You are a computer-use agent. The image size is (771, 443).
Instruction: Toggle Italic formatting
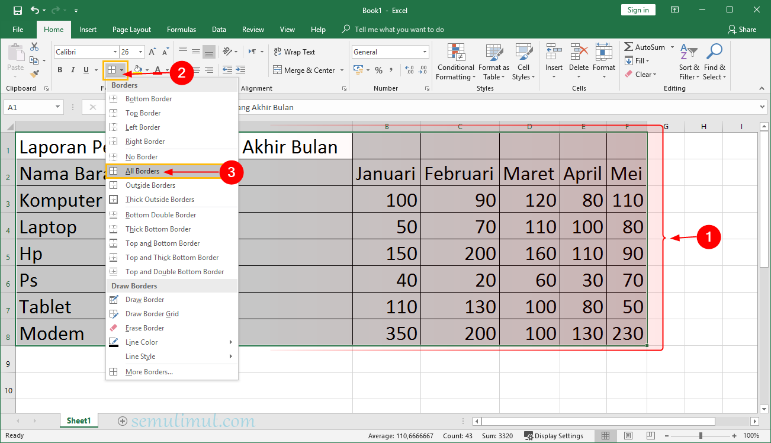pos(73,70)
